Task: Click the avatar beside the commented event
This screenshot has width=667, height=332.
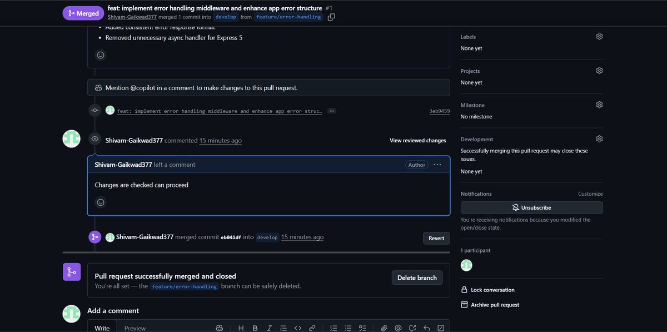Action: click(x=72, y=139)
